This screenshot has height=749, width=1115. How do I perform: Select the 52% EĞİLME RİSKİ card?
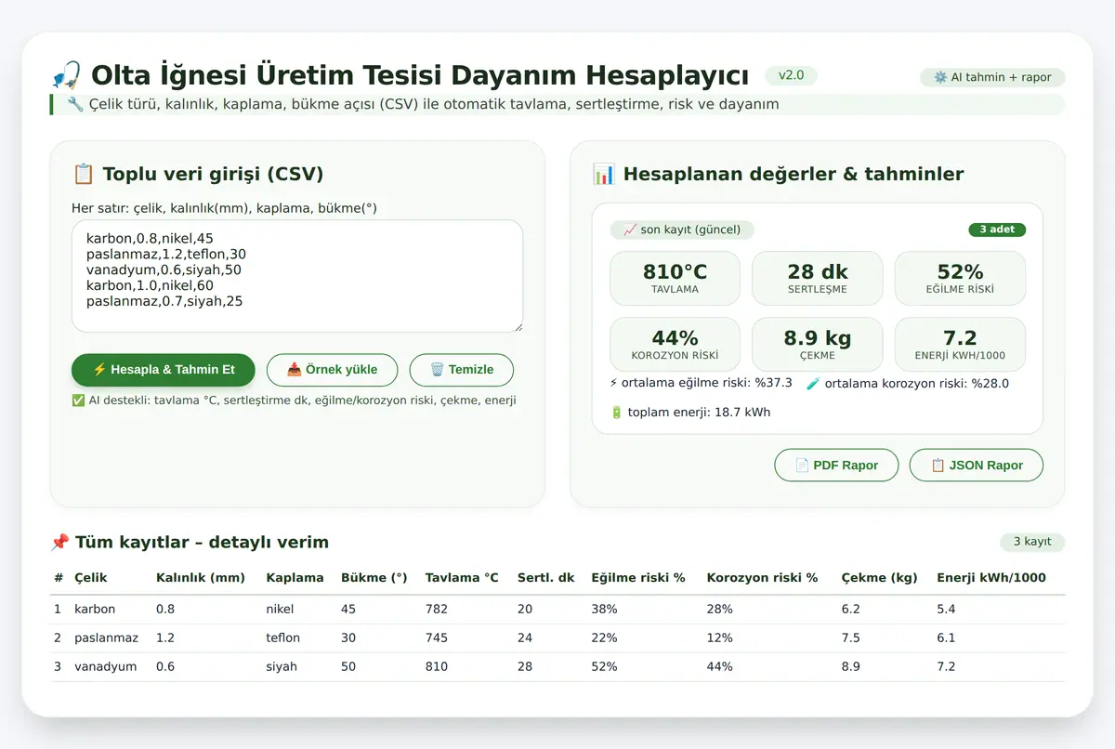tap(960, 278)
